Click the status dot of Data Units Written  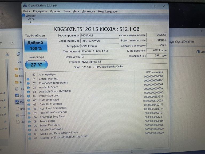[x=29, y=105]
